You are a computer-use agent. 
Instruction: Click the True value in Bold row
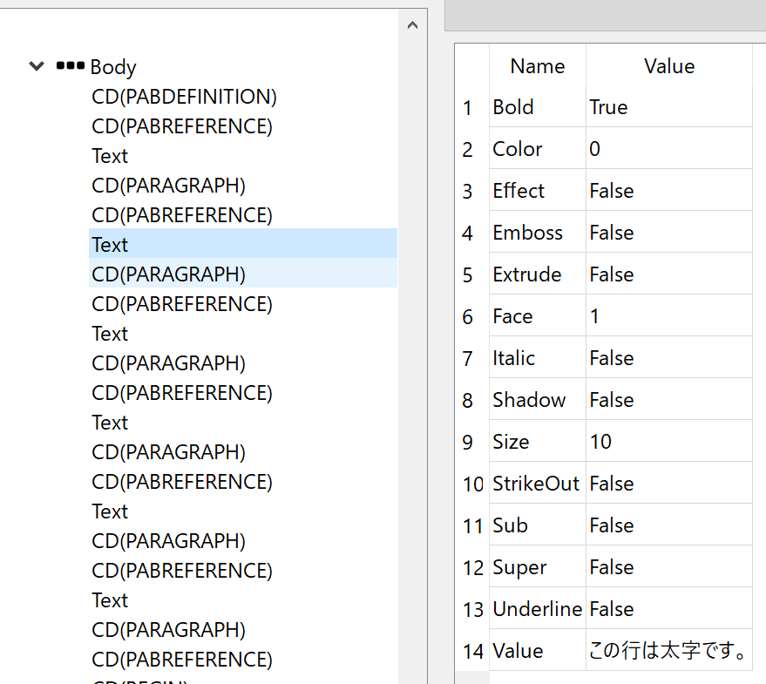point(668,107)
